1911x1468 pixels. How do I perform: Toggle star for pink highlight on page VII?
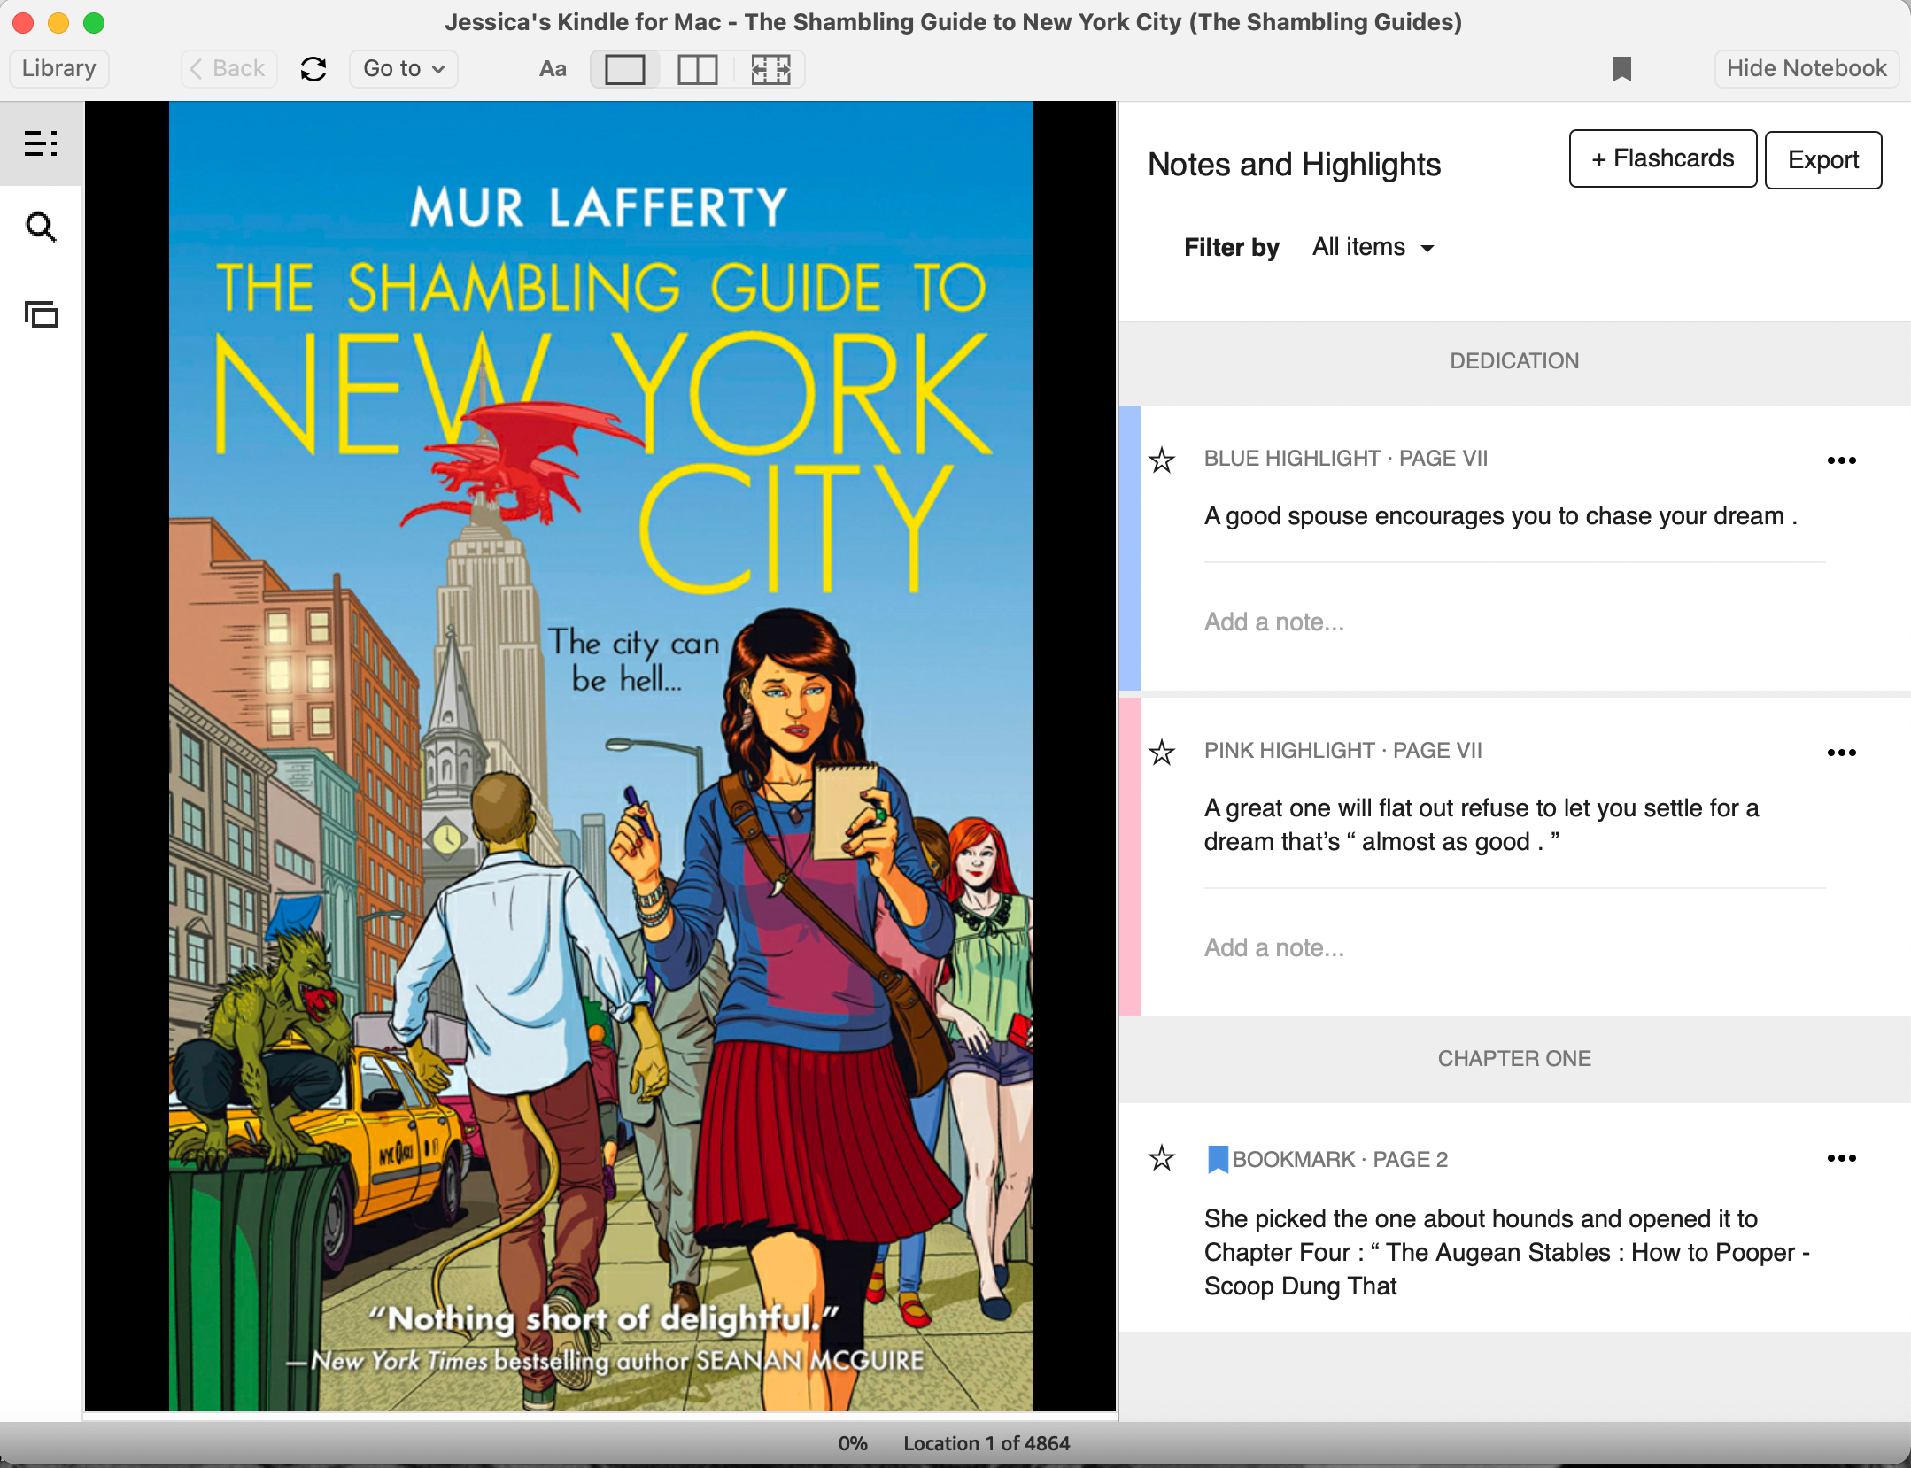[x=1163, y=753]
